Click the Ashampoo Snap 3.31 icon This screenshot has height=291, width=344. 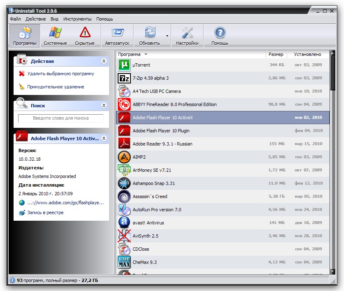point(124,183)
